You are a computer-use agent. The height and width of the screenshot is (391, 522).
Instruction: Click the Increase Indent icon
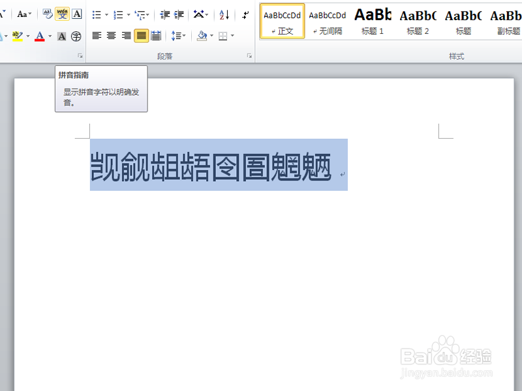179,13
